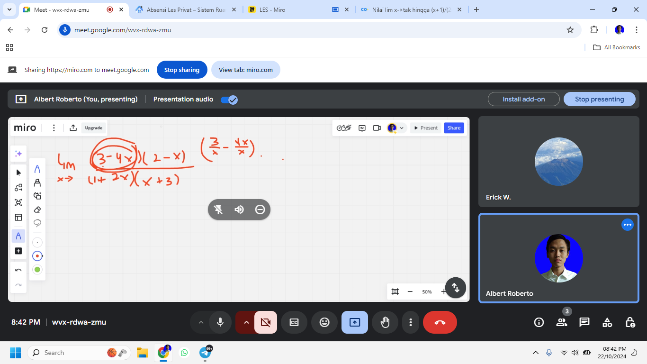Viewport: 647px width, 364px height.
Task: Raise hand in Meet
Action: pyautogui.click(x=385, y=322)
